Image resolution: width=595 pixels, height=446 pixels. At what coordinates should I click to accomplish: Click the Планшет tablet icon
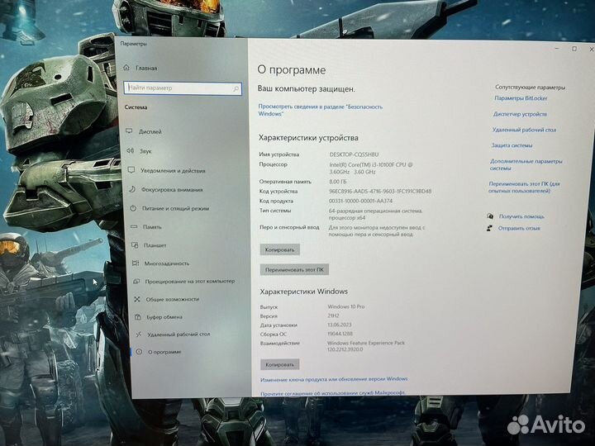[x=135, y=245]
